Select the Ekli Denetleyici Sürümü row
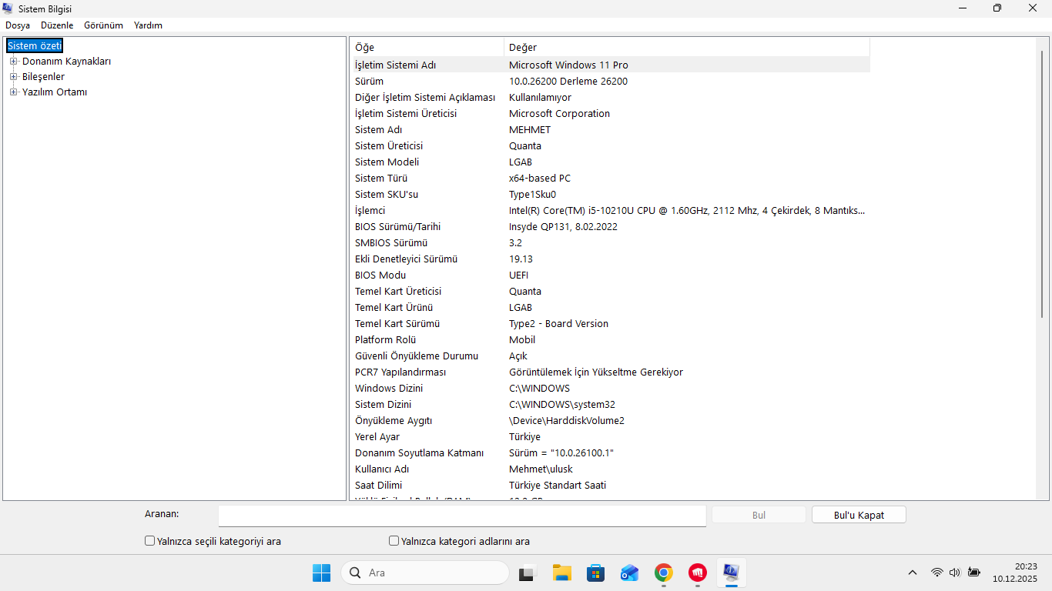 click(x=610, y=259)
